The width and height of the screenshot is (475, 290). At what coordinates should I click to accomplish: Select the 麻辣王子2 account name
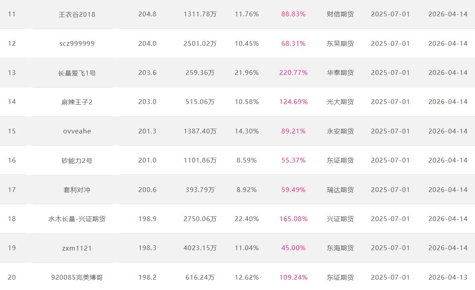click(x=77, y=102)
